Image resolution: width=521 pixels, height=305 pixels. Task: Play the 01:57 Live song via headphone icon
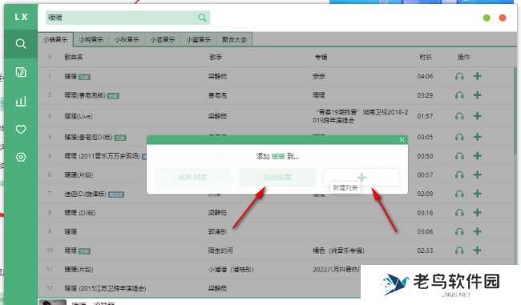(x=459, y=116)
